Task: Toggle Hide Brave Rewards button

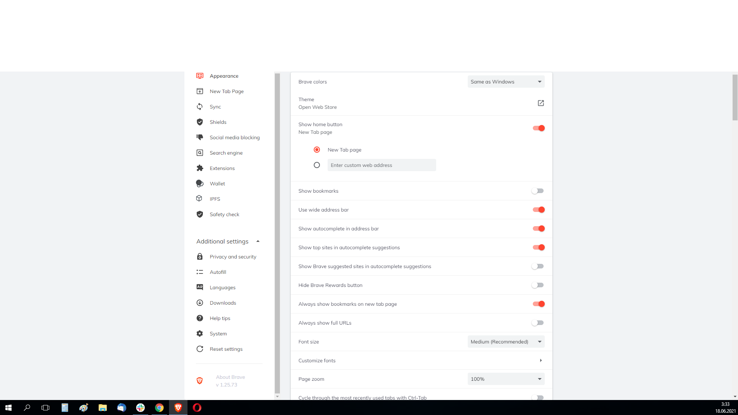Action: coord(537,285)
